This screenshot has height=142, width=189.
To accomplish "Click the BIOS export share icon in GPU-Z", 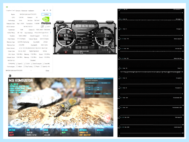I will [x=42, y=27].
